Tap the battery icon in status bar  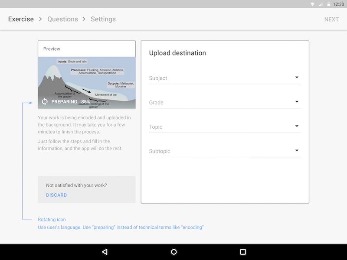pyautogui.click(x=328, y=4)
